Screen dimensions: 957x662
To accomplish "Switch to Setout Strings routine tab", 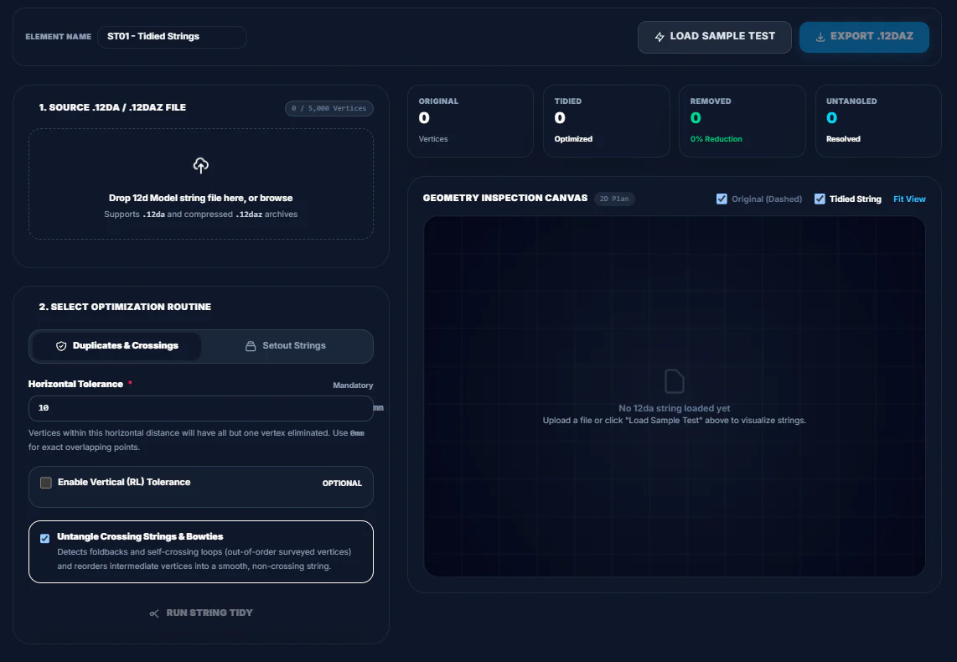I will [x=286, y=346].
